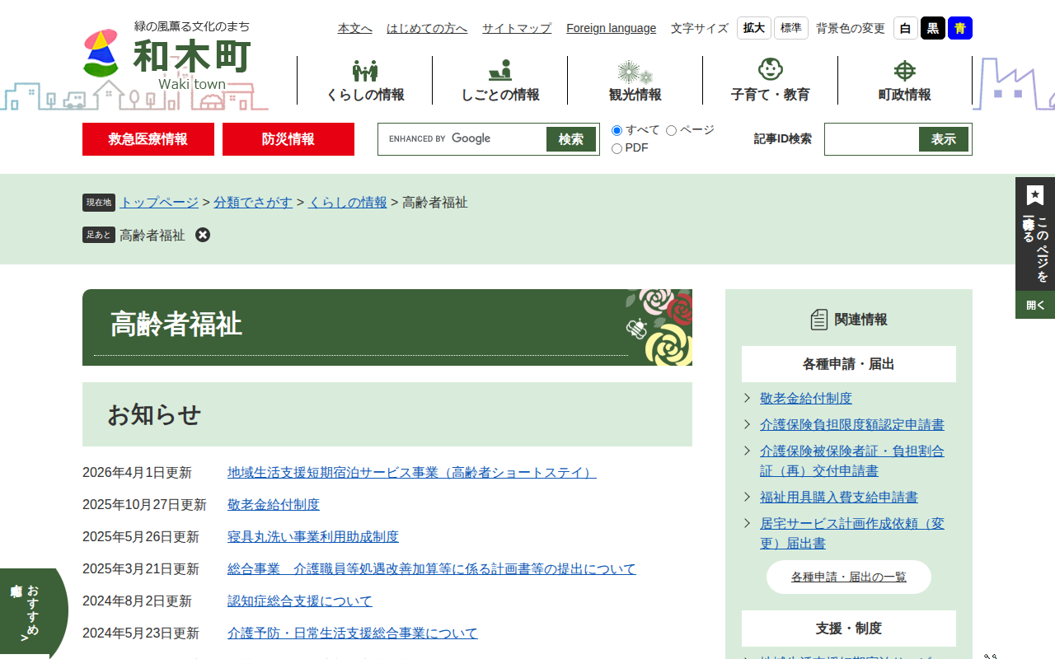Open the 子育て・教育 baby face icon

click(x=771, y=70)
